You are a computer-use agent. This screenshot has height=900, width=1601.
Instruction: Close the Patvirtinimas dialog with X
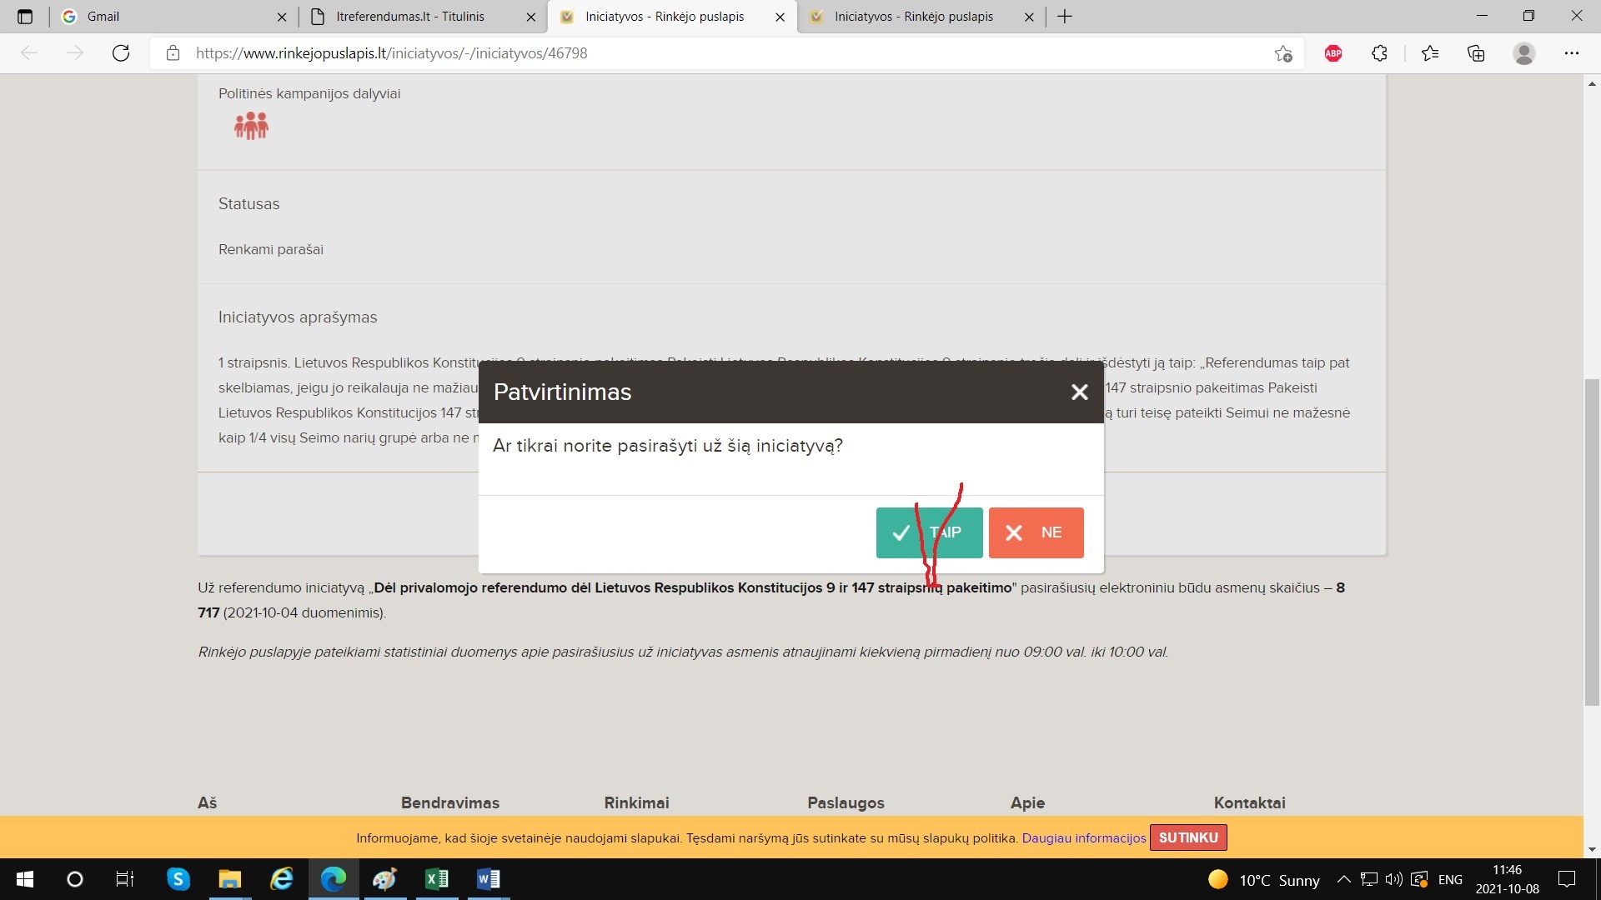click(1079, 392)
